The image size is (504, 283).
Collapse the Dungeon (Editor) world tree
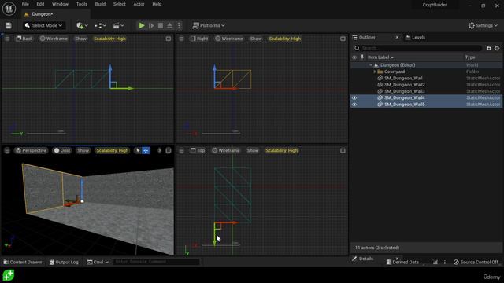point(371,65)
